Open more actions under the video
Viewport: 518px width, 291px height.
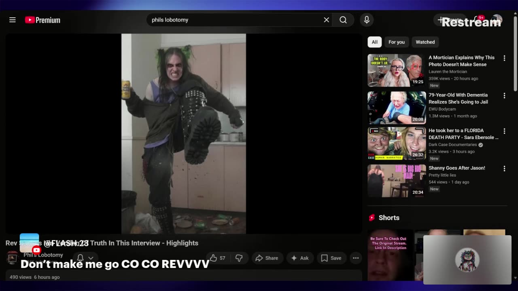356,258
